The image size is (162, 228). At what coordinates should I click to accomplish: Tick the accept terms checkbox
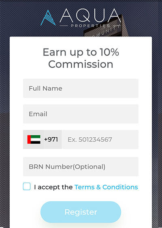point(27,186)
